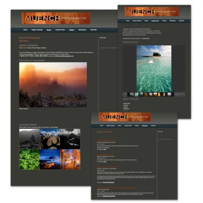Click the large tropical island photo
Screen dimensions: 203x203
point(154,69)
